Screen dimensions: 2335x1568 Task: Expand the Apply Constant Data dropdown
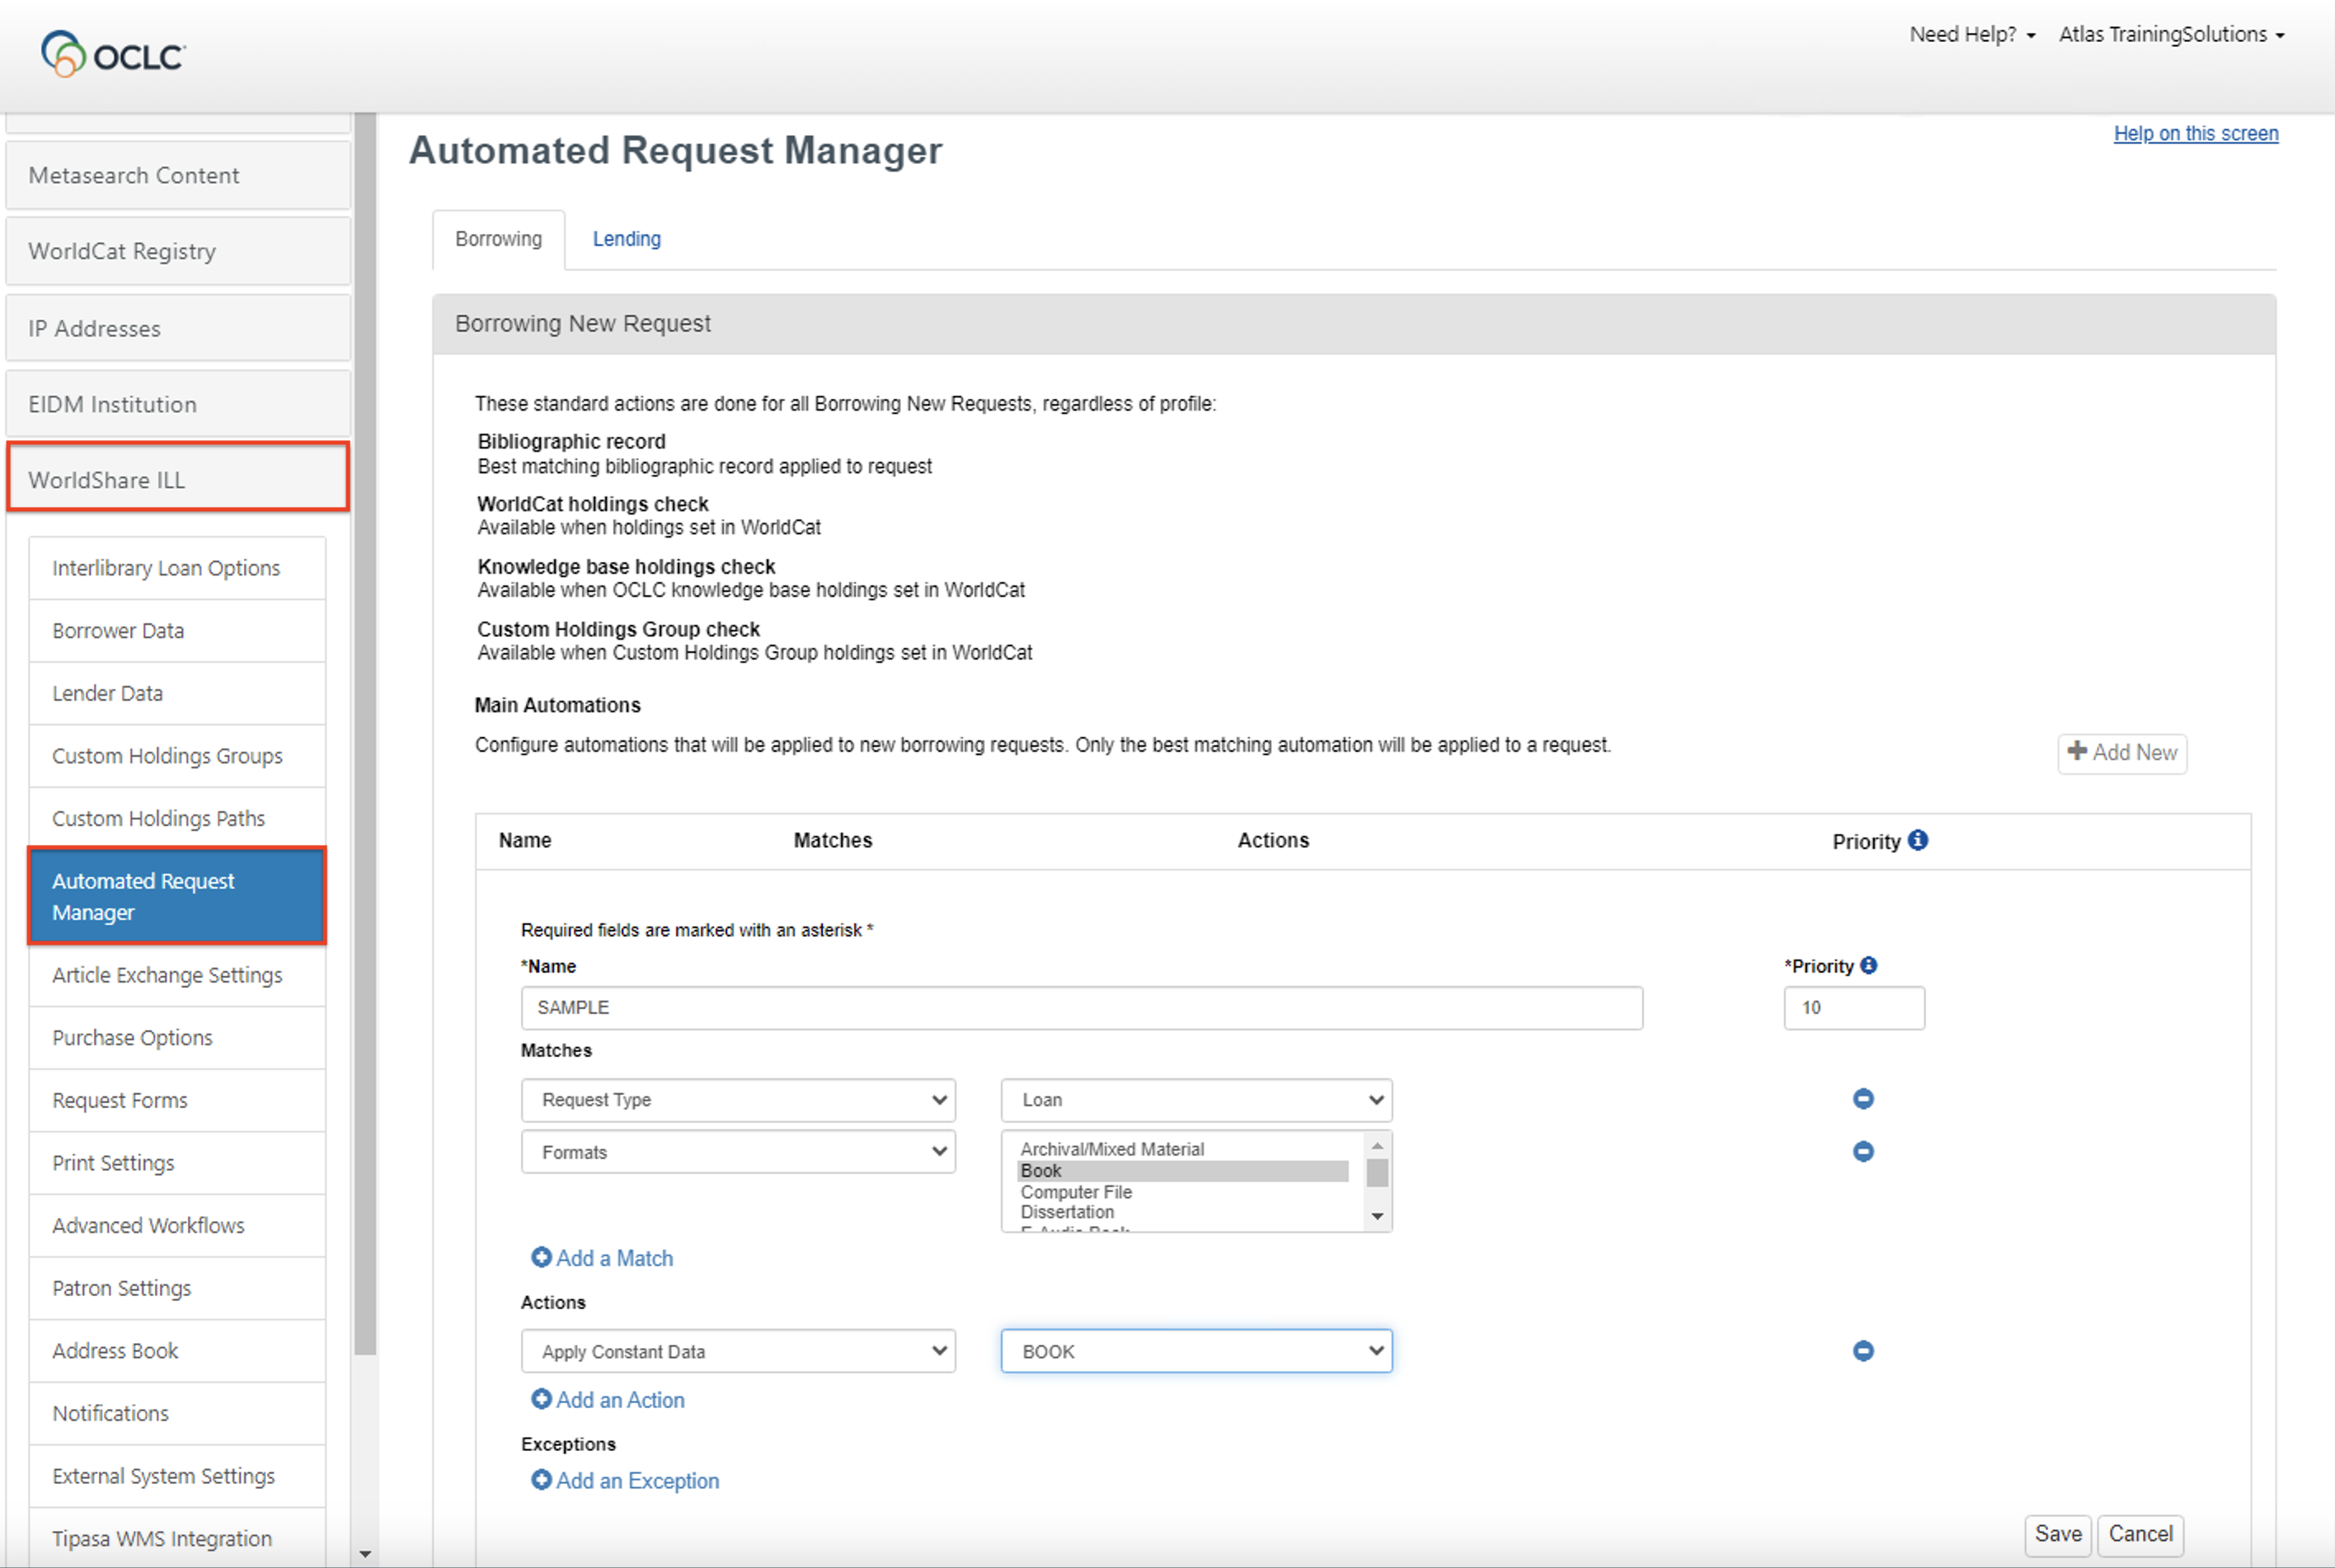pyautogui.click(x=738, y=1351)
